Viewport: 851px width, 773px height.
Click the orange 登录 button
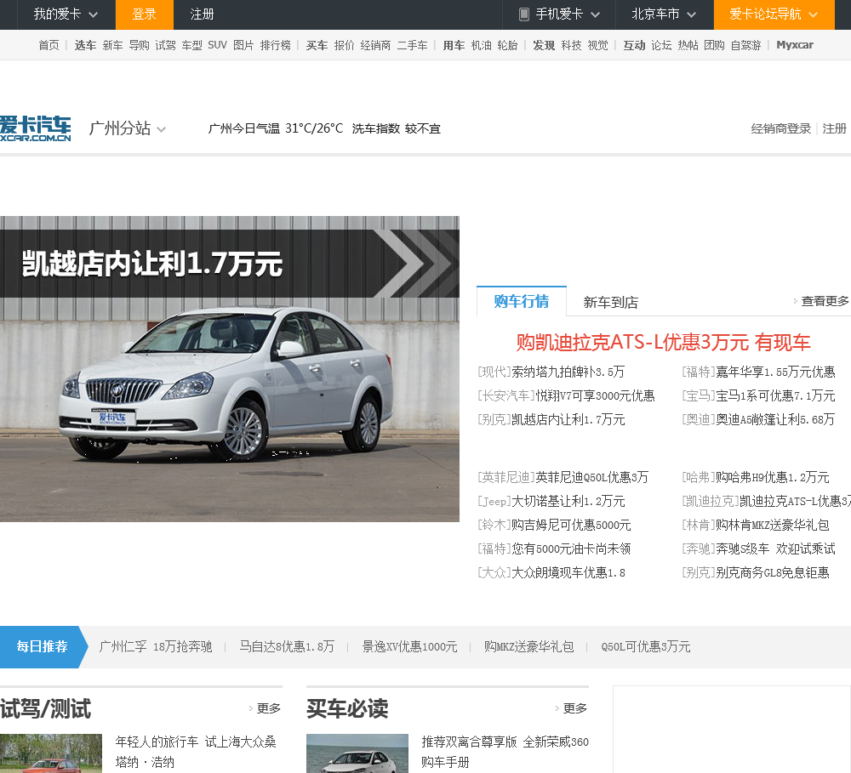pos(145,14)
